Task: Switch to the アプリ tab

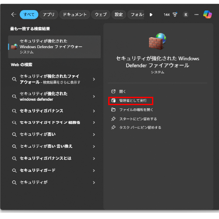Action: 49,14
